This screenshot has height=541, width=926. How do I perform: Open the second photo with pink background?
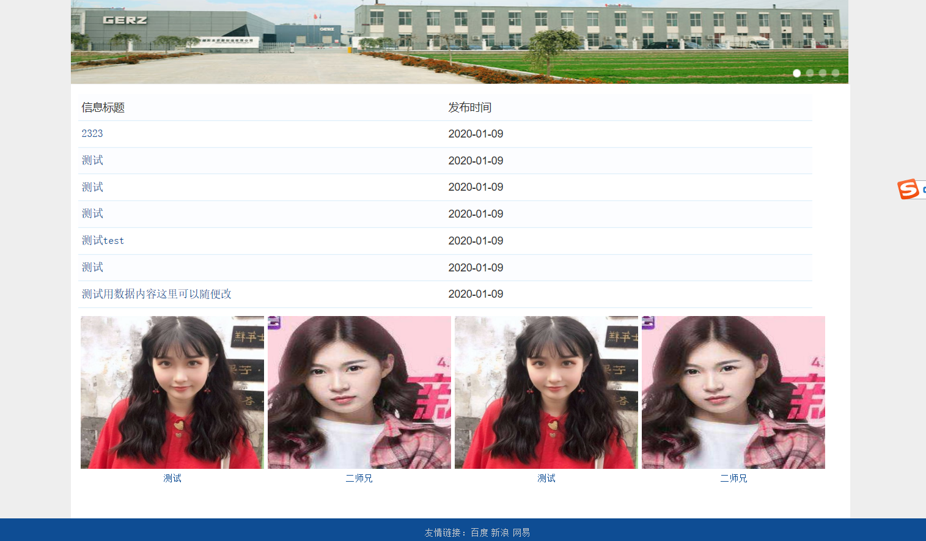359,392
